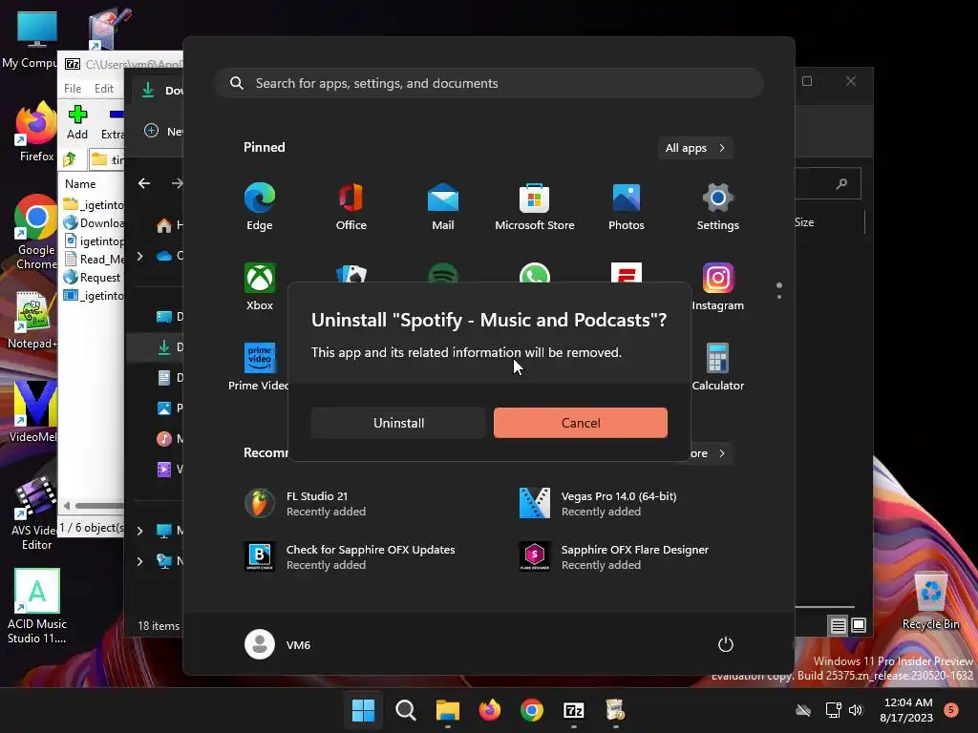
Task: Open the Mail pinned app
Action: (443, 207)
